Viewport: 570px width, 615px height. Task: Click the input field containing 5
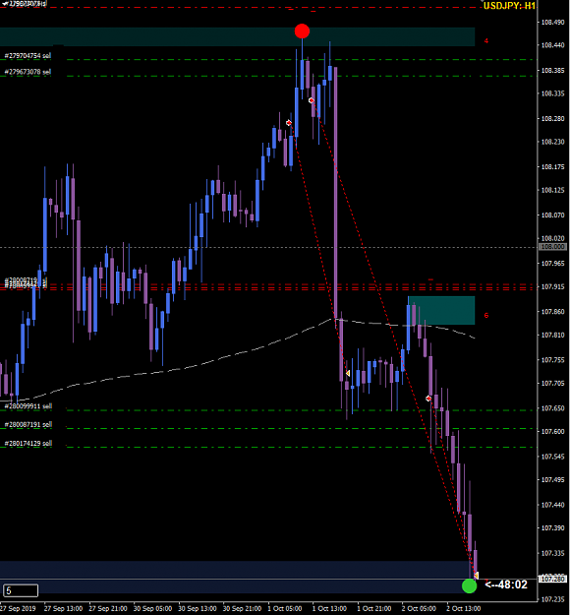tap(21, 590)
